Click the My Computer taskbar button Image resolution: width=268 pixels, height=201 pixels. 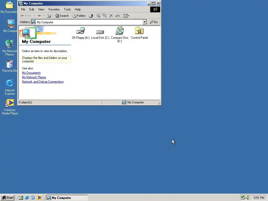point(67,198)
